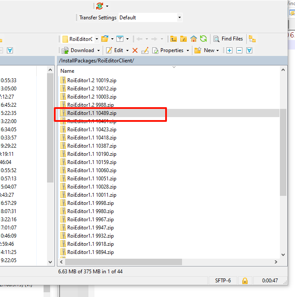This screenshot has height=297, width=295.
Task: Refresh the remote directory listing
Action: [203, 39]
